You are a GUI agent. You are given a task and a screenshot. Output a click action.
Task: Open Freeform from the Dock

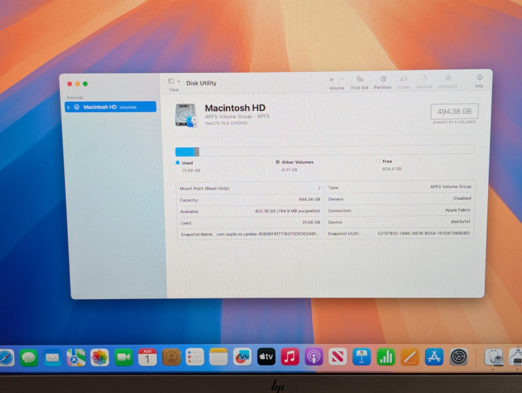[x=242, y=357]
